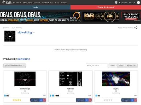Click the Log In button
The width and height of the screenshot is (141, 105).
tap(35, 7)
